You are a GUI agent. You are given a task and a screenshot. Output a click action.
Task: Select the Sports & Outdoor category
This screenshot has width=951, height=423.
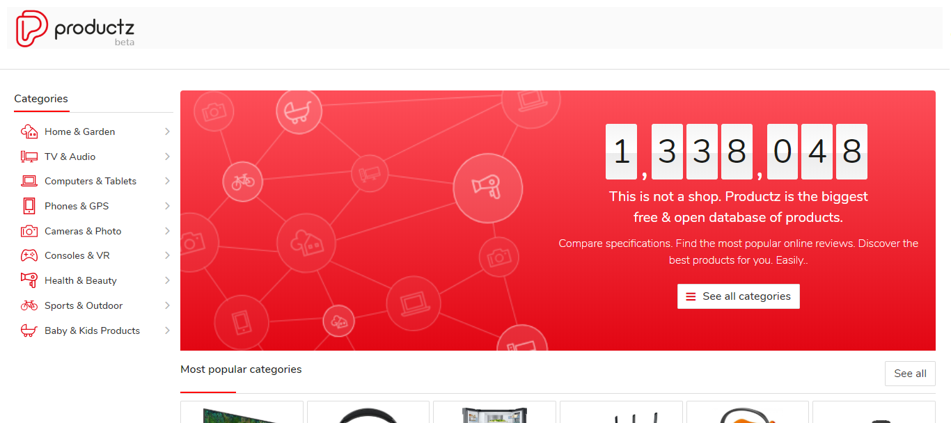84,305
